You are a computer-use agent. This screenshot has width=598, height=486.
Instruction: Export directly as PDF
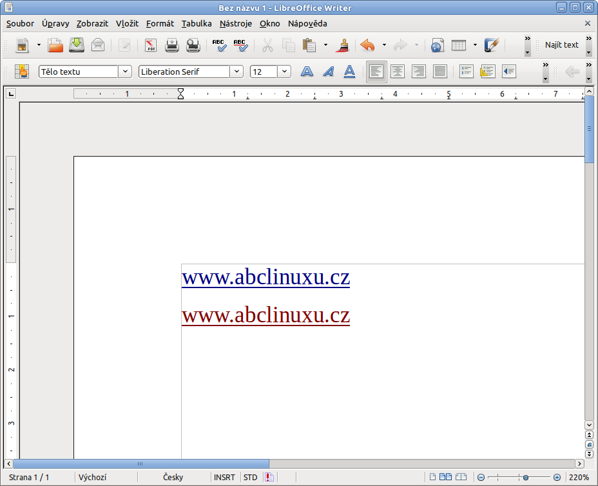click(x=151, y=45)
